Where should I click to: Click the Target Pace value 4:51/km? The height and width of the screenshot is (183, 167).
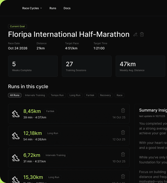(71, 48)
